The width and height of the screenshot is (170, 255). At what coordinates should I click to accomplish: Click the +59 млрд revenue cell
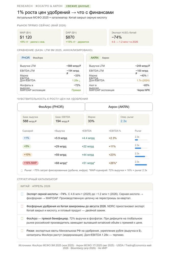60,155
